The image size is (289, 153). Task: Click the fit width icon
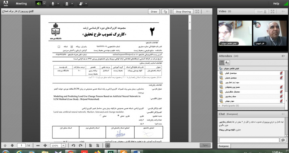(x=98, y=145)
